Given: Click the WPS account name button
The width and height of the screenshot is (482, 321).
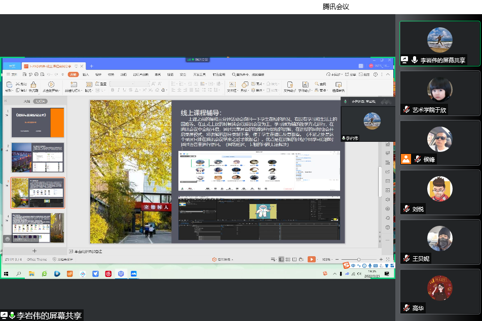Looking at the screenshot, I should [x=379, y=66].
